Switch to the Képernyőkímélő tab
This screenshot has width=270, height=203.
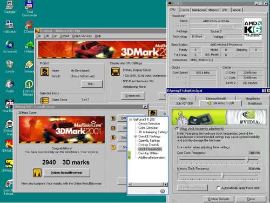coord(216,99)
